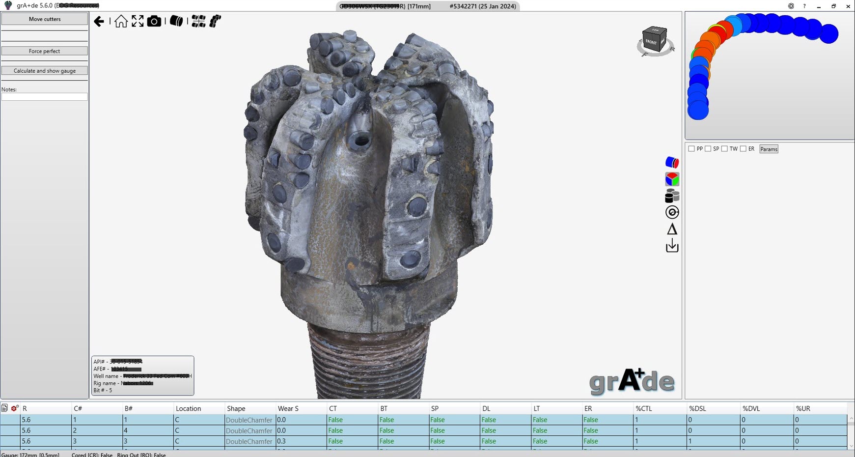Click the concentric circles icon

pos(672,212)
